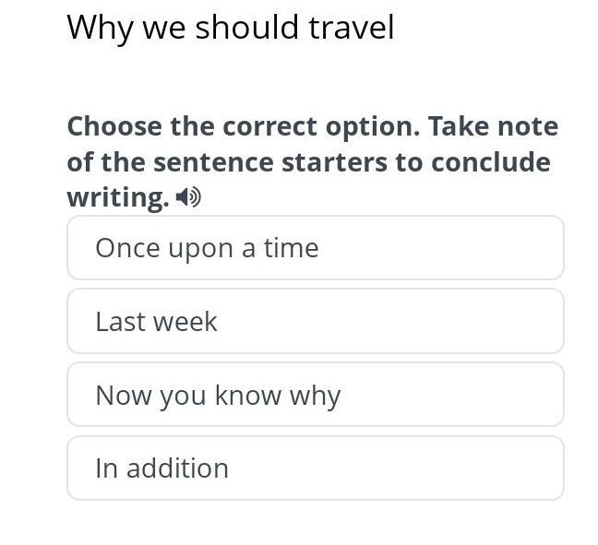Mark 'Now you know why' as the conclusion starter
Screen dimensions: 598x545
pyautogui.click(x=315, y=395)
